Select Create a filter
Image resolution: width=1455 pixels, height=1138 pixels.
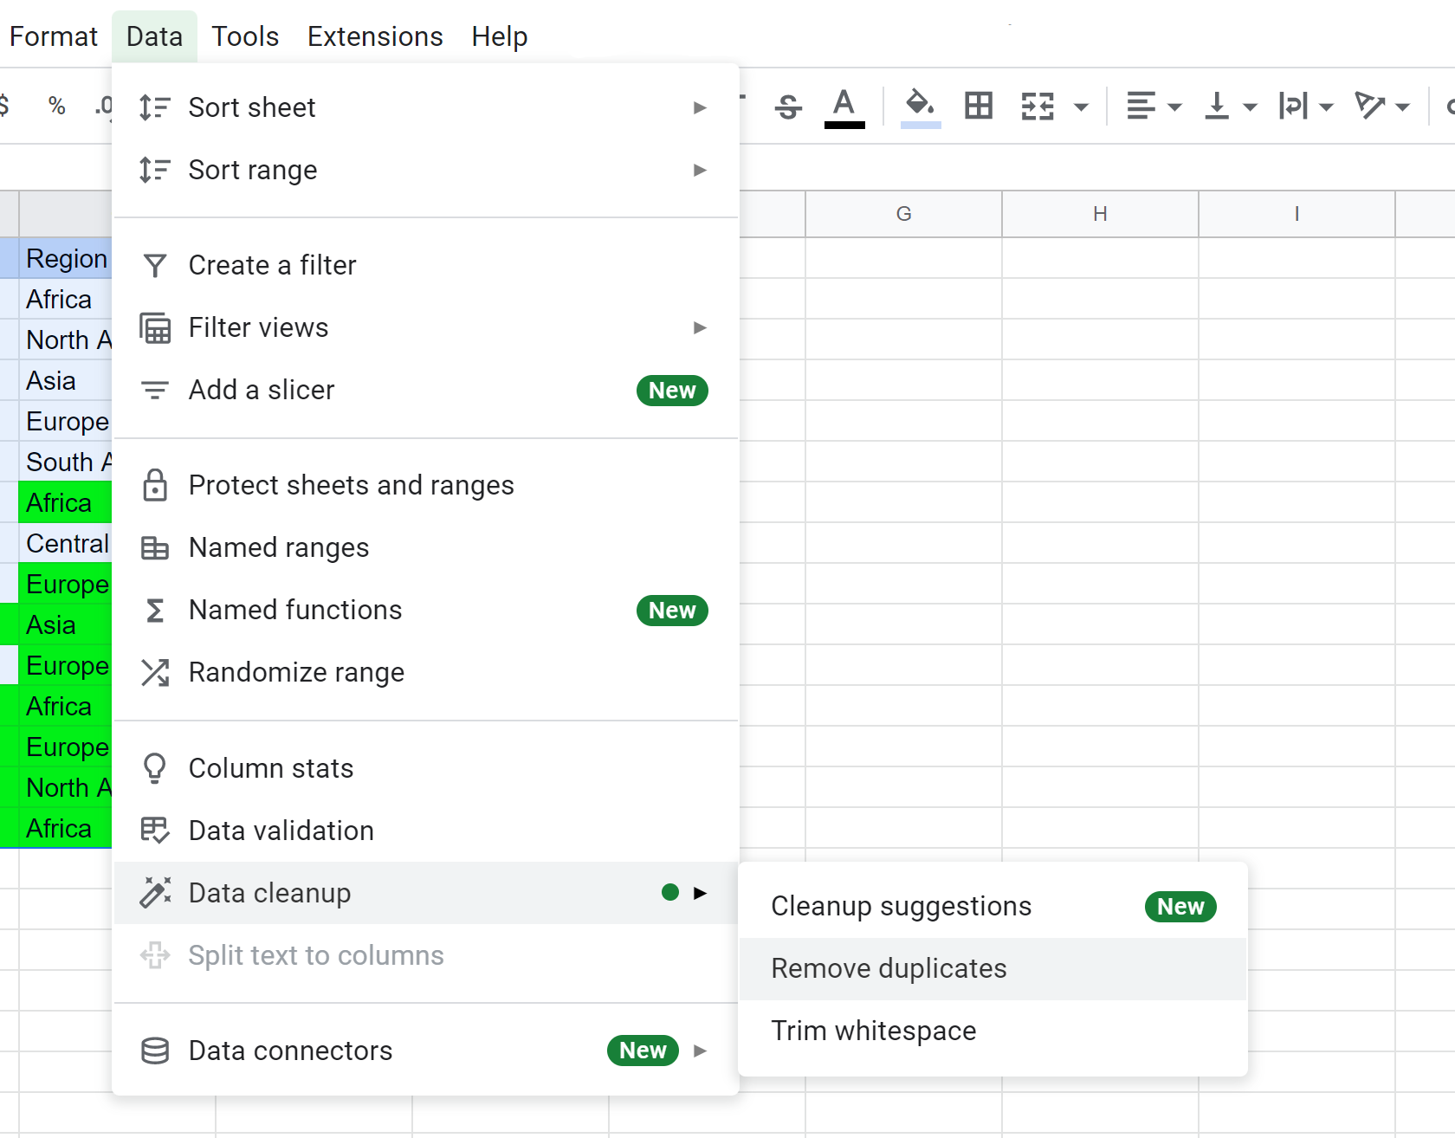[271, 265]
